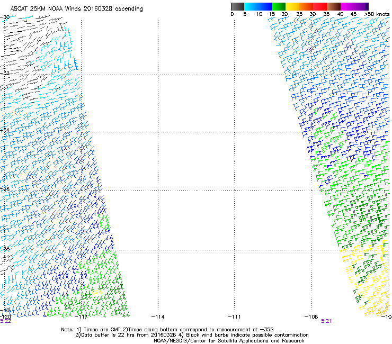392x344 pixels.
Task: Click the note line starting '3)Data buffer is 22 hrs'
Action: click(192, 335)
